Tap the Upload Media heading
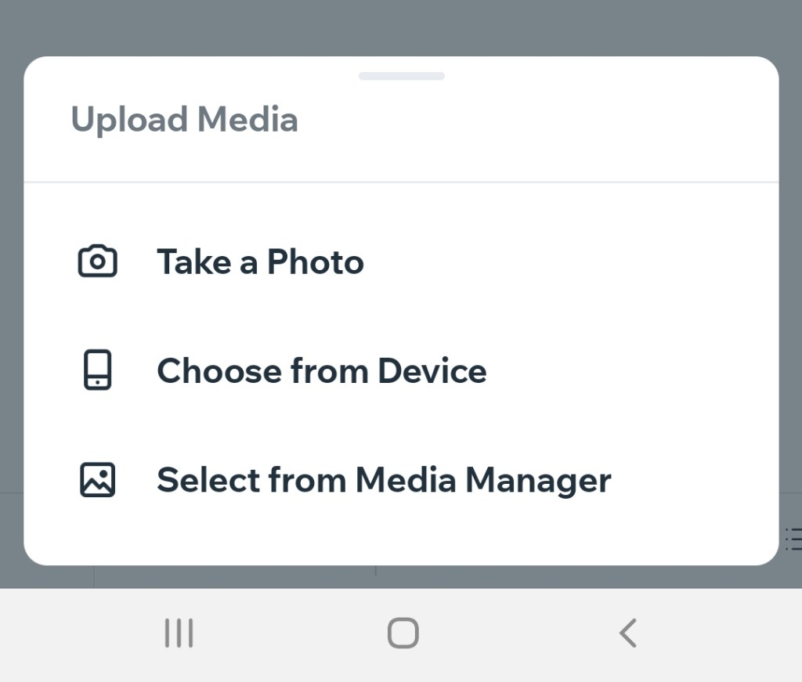Viewport: 802px width, 682px height. pos(184,120)
